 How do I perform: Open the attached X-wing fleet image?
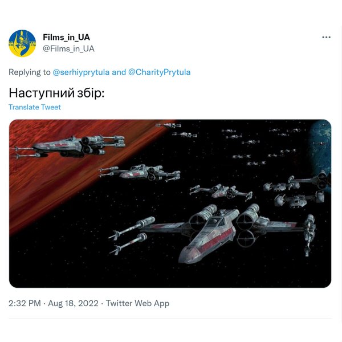click(170, 203)
